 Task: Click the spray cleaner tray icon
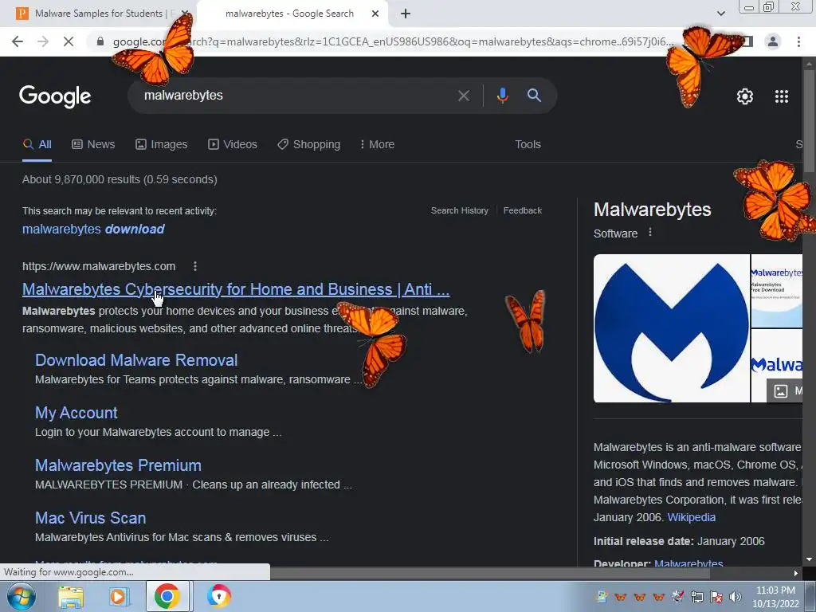[x=678, y=596]
